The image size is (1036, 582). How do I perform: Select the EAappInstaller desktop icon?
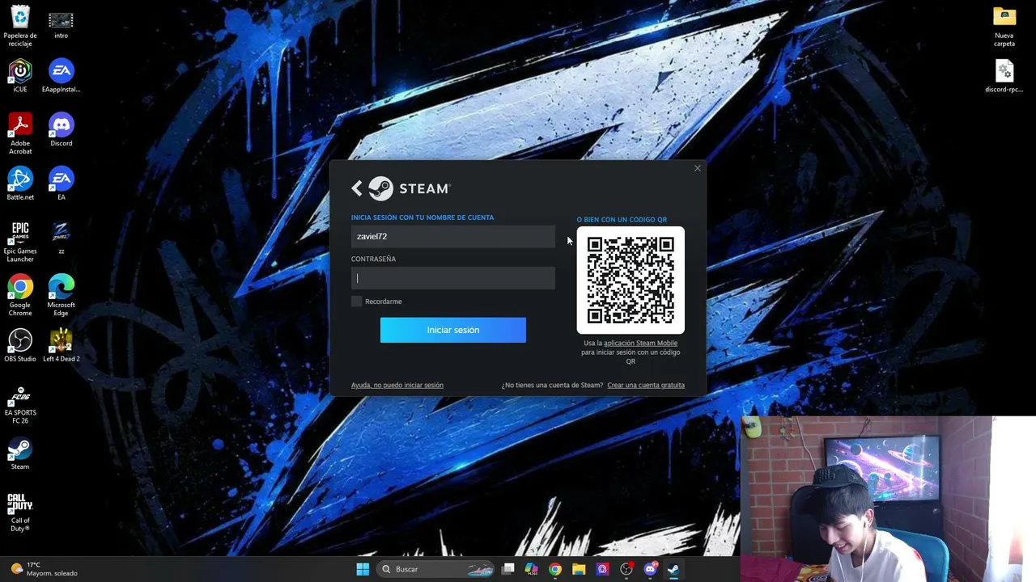pos(61,77)
